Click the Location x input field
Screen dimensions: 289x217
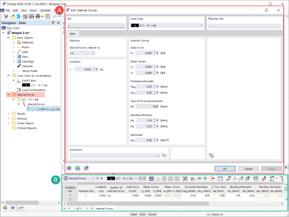coord(83,69)
